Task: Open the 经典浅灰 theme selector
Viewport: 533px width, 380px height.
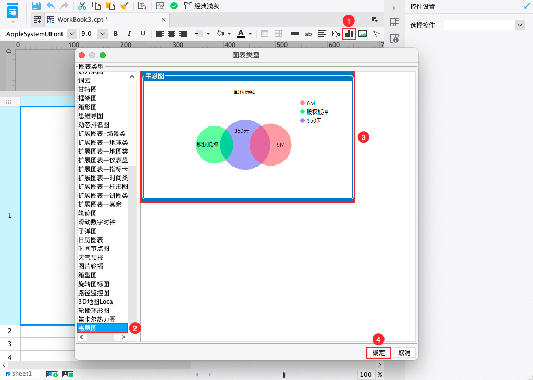Action: coord(202,6)
